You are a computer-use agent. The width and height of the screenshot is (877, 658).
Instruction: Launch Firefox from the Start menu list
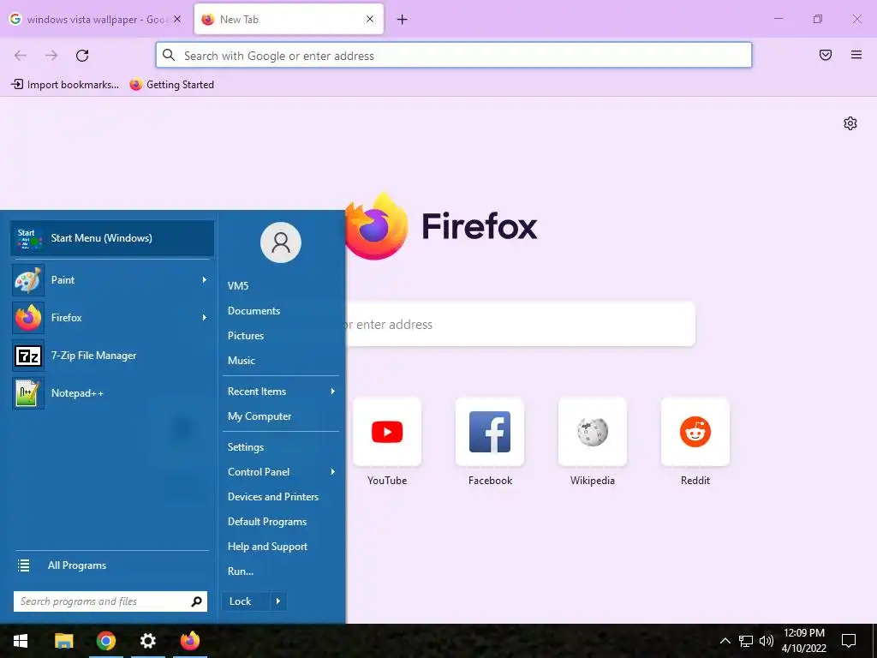(112, 318)
